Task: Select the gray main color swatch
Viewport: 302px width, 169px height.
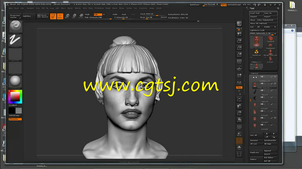Action: (x=18, y=110)
